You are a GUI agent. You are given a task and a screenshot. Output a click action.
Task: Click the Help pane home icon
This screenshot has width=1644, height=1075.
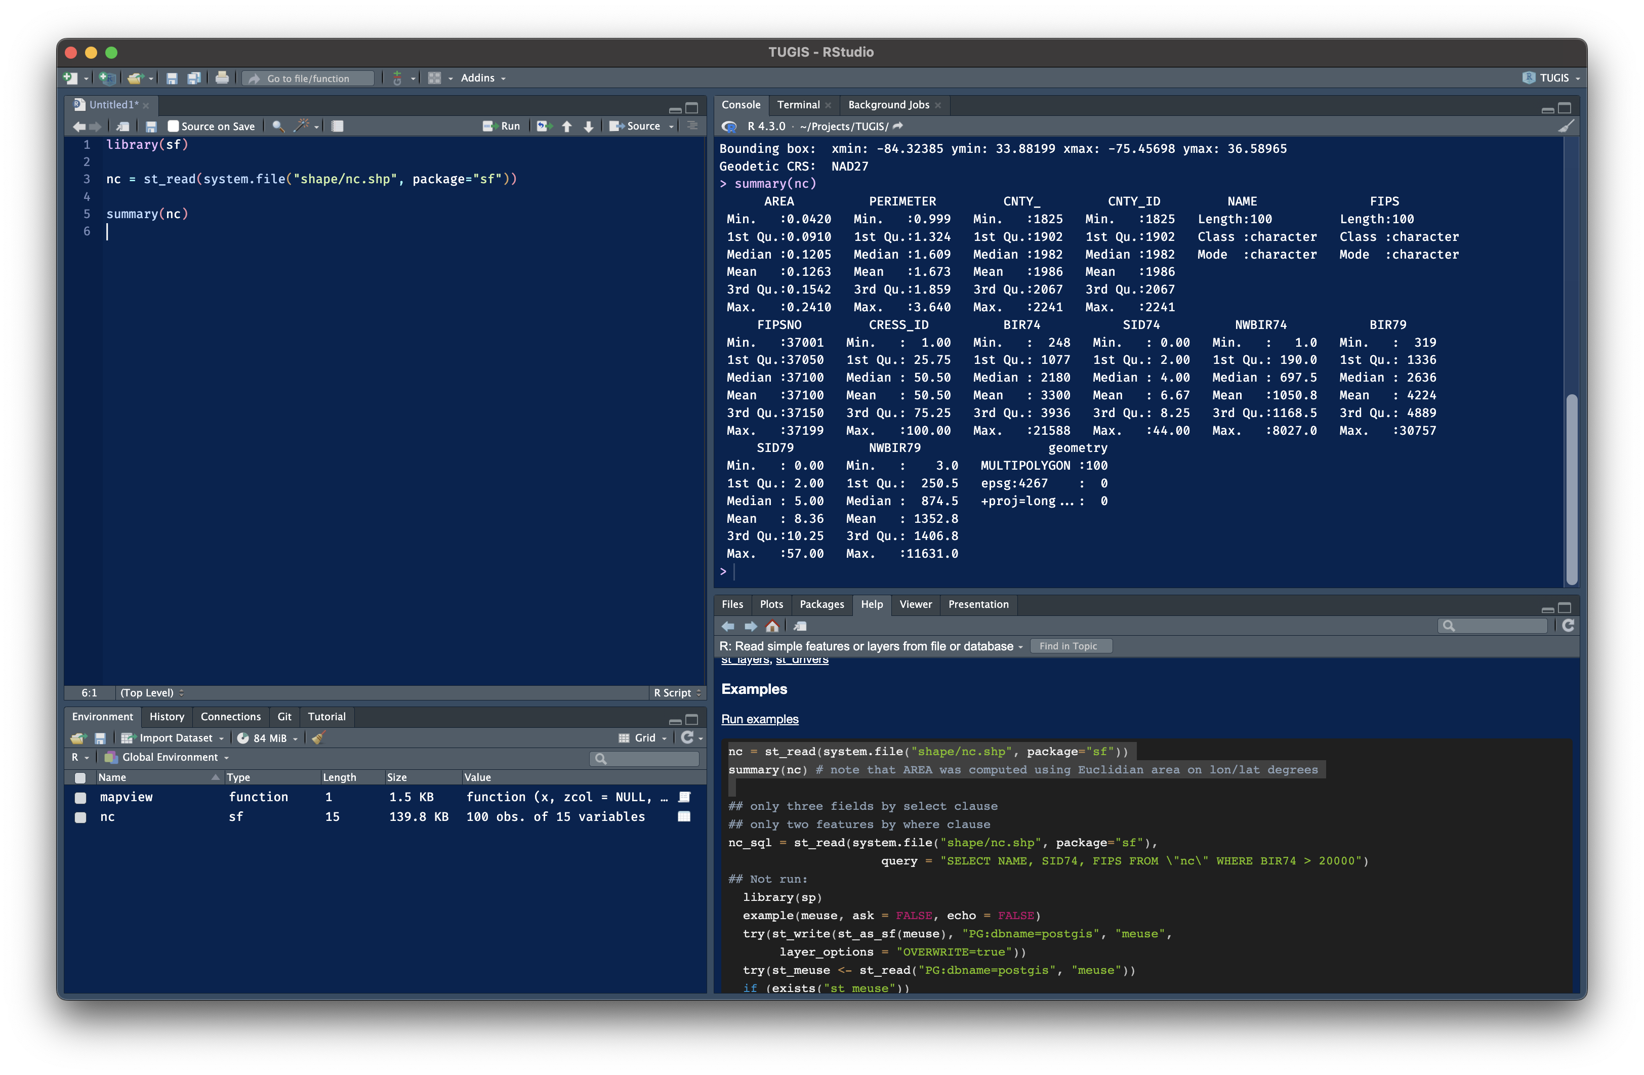[772, 626]
